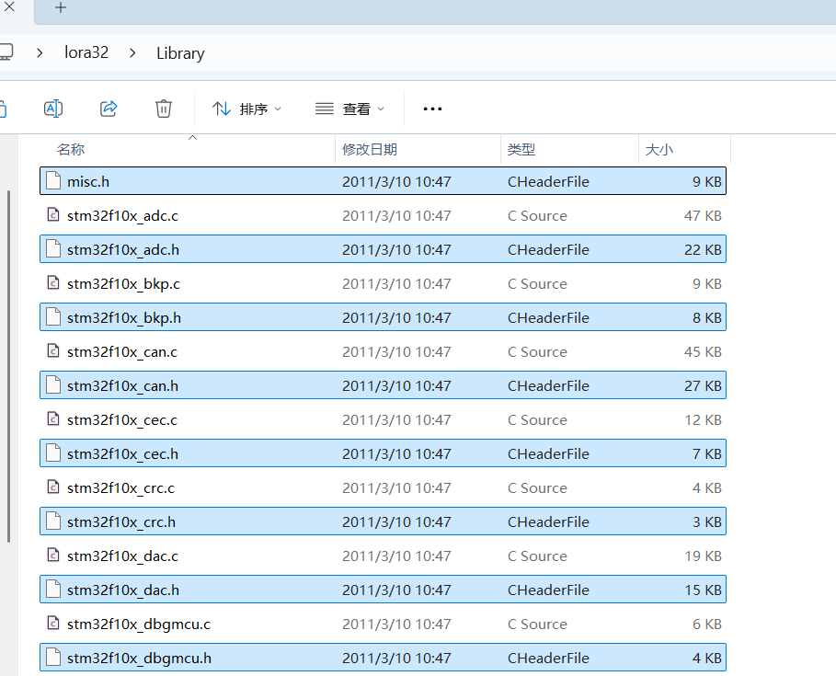The height and width of the screenshot is (676, 836).
Task: Open a new tab with the plus button
Action: click(61, 7)
